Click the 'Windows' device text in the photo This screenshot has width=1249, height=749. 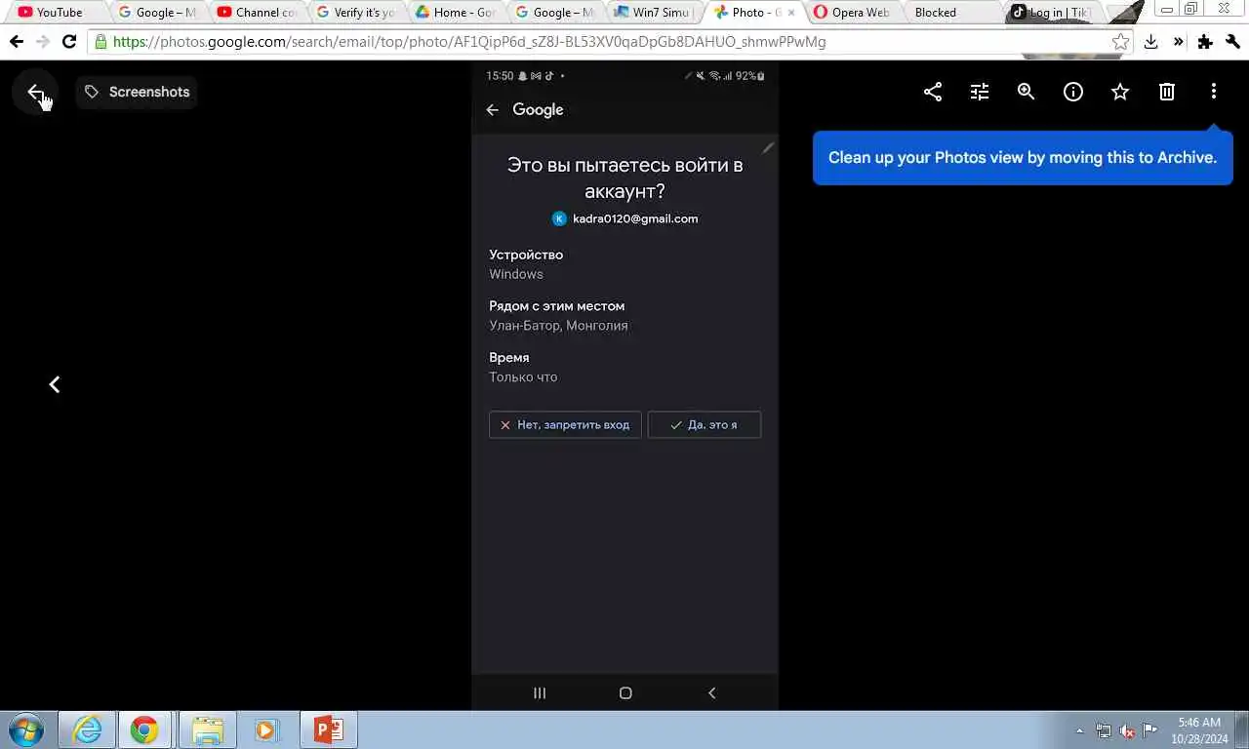point(516,274)
